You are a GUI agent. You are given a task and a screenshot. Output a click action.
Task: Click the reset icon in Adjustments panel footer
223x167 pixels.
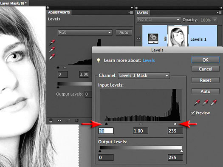click(76, 121)
